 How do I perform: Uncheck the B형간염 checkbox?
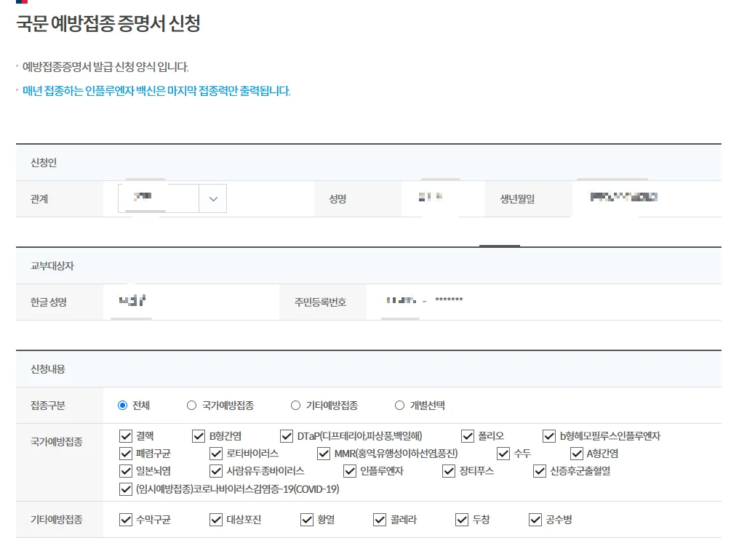(196, 436)
